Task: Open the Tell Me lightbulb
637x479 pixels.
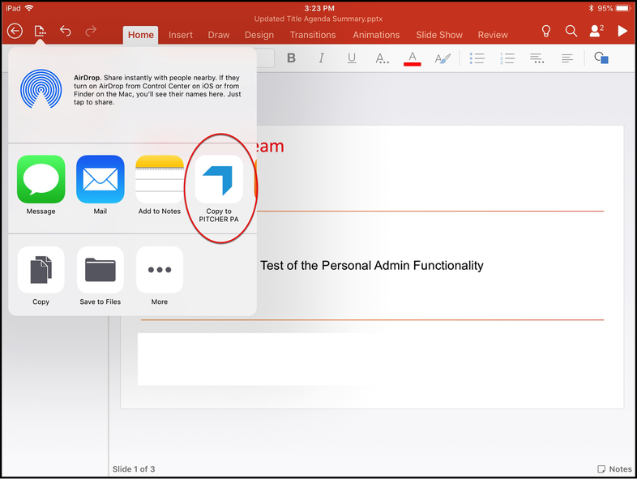Action: tap(546, 32)
